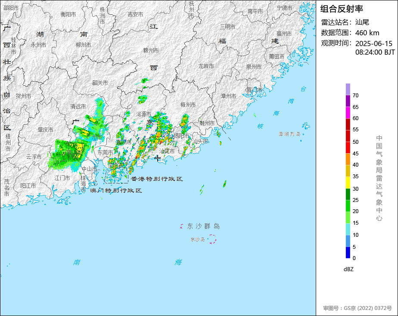The height and width of the screenshot is (316, 398).
Task: Click the 邵阳市 city label
Action: (x=11, y=8)
